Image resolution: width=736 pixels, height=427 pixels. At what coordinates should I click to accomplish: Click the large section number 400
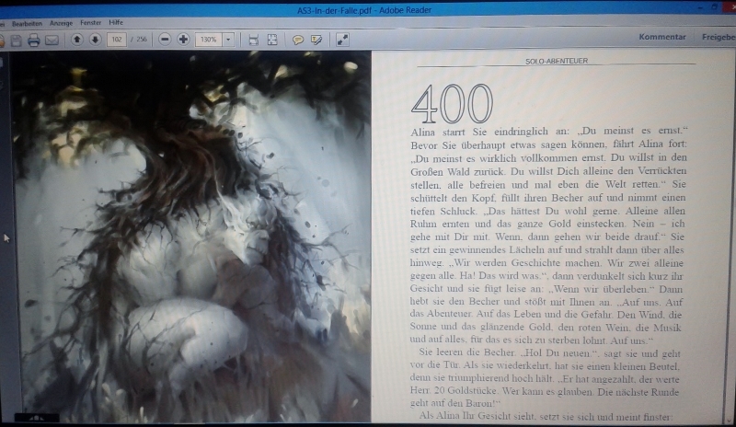coord(452,104)
